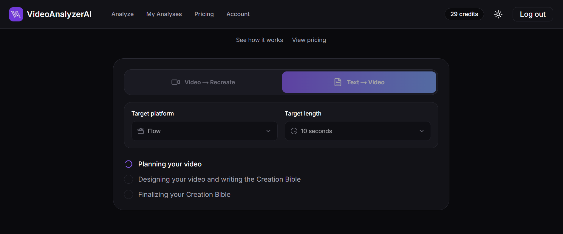Screen dimensions: 563x234
Task: Follow the See how it works link
Action: coord(259,40)
